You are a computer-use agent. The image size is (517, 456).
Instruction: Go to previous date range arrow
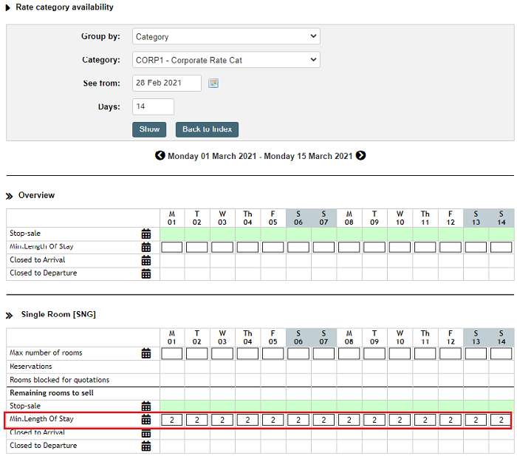coord(160,155)
